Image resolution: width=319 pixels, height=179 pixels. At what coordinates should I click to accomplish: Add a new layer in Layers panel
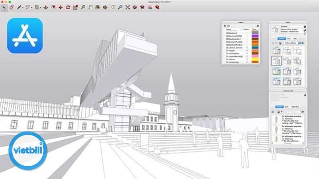click(x=225, y=26)
